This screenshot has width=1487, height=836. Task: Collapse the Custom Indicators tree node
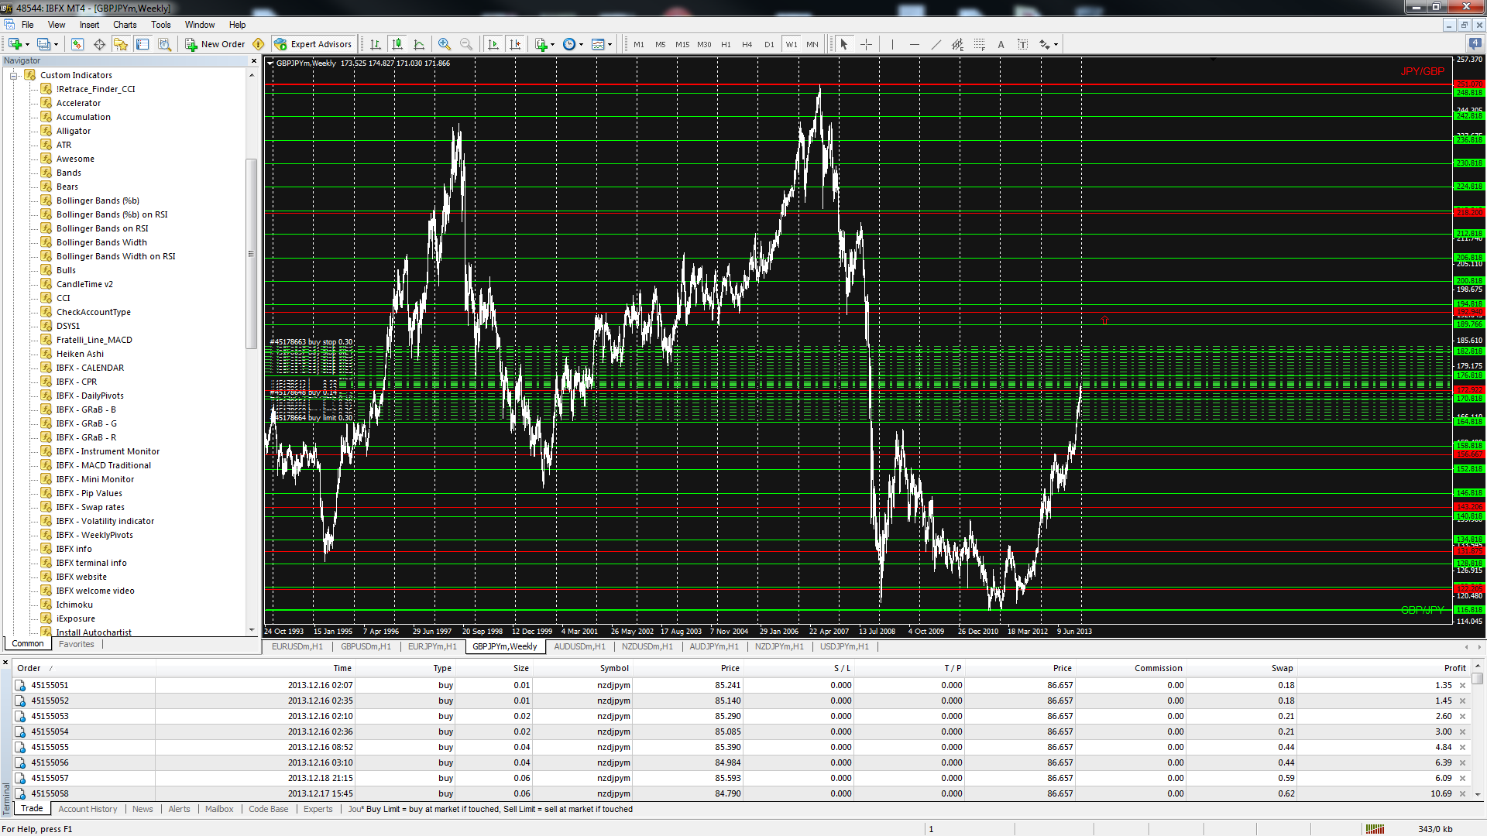(x=13, y=75)
